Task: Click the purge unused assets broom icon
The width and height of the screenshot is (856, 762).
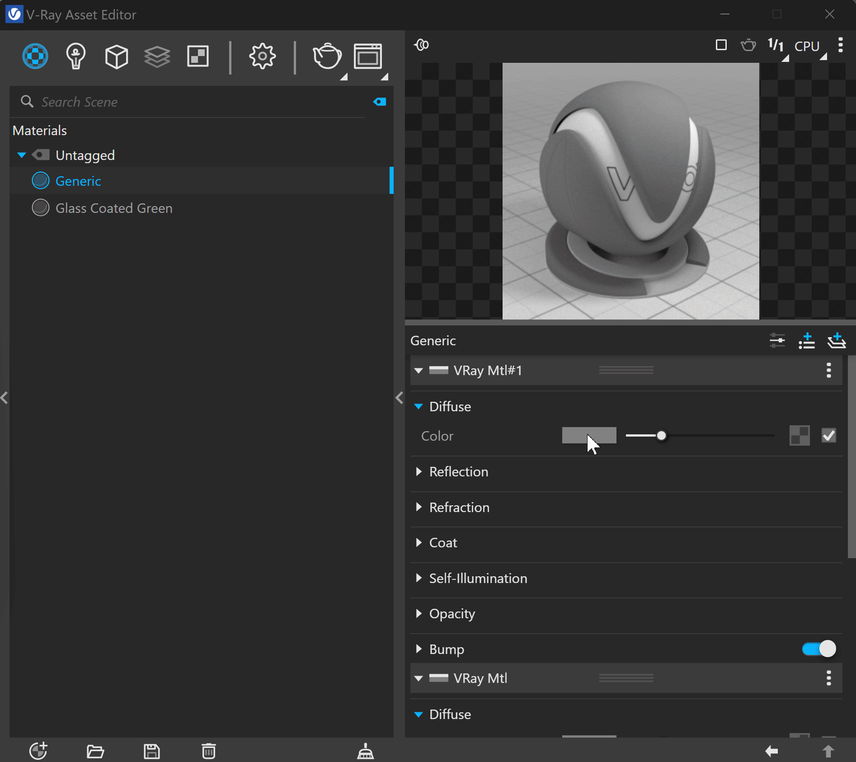Action: (366, 751)
